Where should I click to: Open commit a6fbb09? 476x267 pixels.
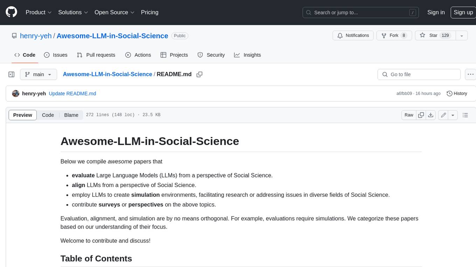click(x=404, y=94)
